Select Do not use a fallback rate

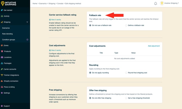pyautogui.click(x=90, y=25)
